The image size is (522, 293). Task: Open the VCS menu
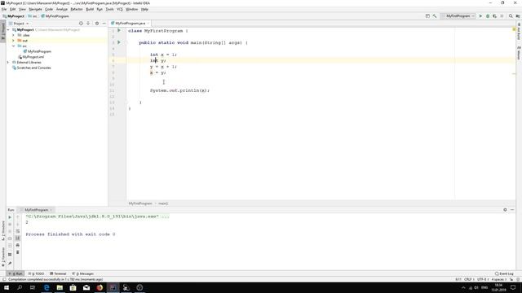point(120,9)
